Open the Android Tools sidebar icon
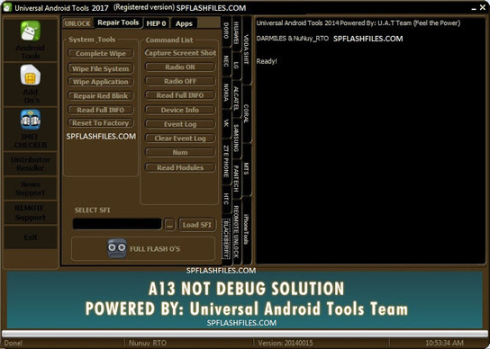490x349 pixels. tap(31, 31)
